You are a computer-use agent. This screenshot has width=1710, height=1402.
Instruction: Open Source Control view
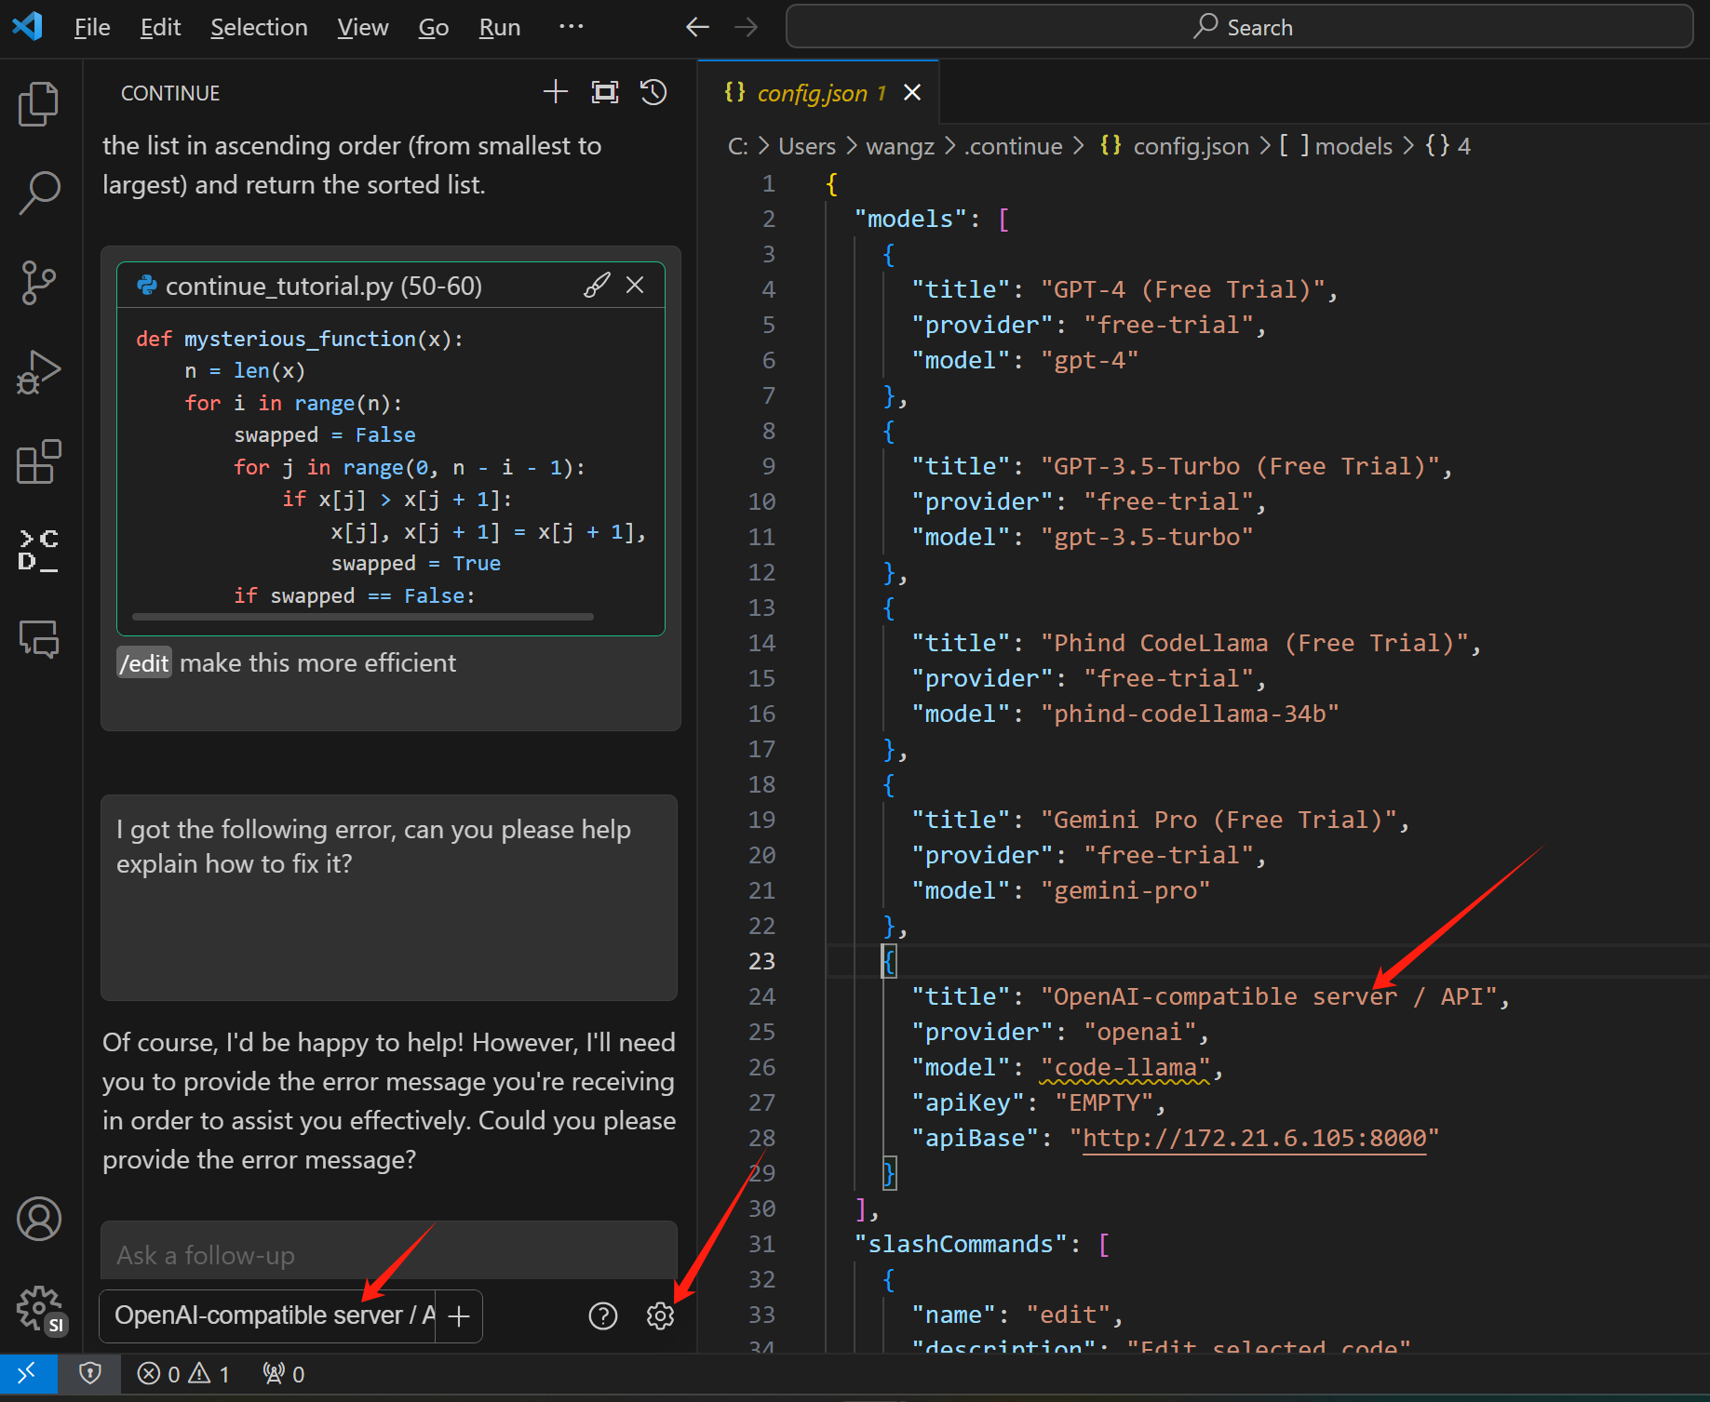coord(38,283)
